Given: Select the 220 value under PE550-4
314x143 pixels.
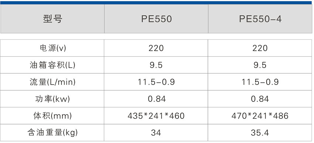Looking at the screenshot, I should [260, 48].
